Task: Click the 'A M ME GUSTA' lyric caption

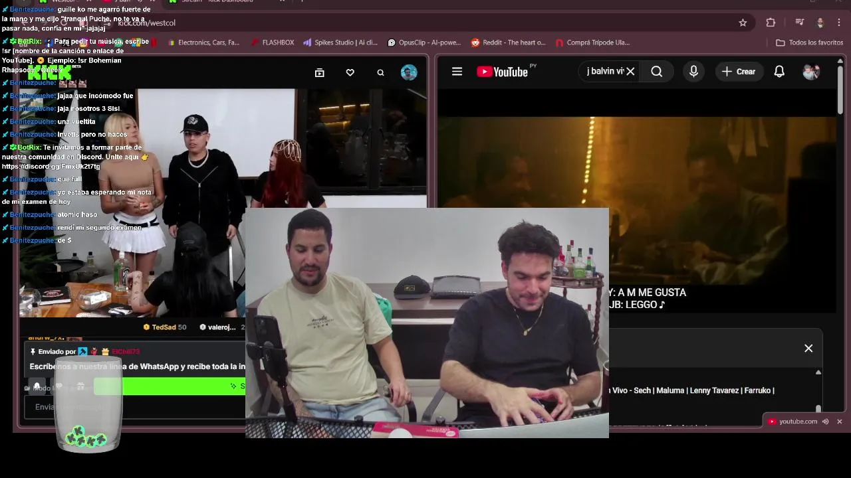Action: click(x=652, y=292)
